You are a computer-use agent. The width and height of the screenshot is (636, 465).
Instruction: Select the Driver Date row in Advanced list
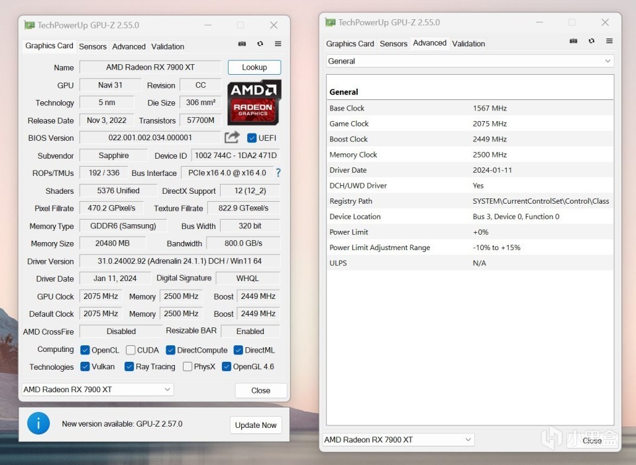(x=470, y=170)
